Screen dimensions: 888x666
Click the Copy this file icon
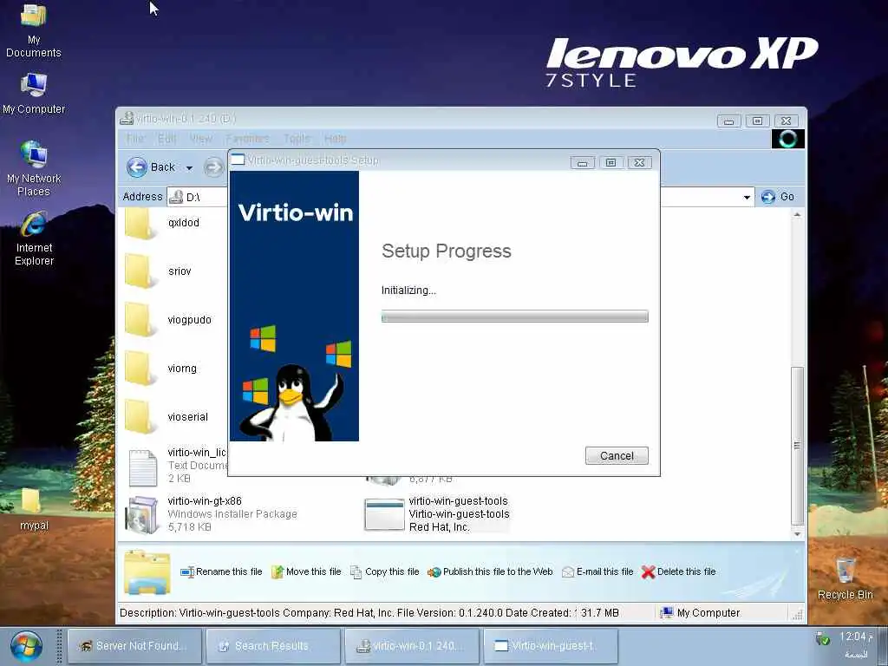point(356,572)
